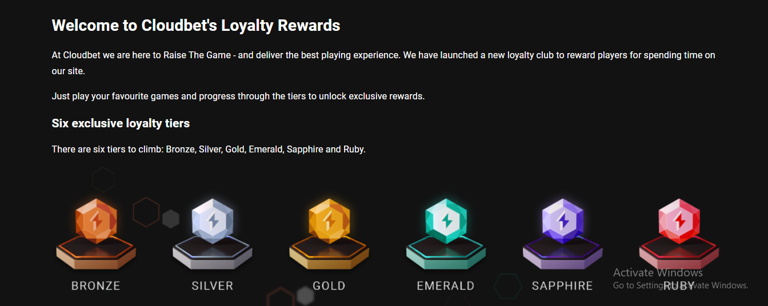
Task: Select the EMERALD tier label
Action: (x=446, y=286)
